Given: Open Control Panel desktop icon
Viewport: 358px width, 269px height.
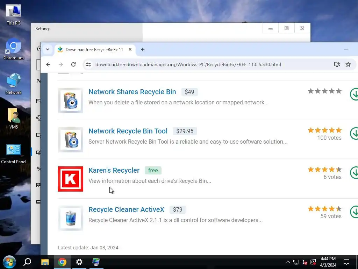Looking at the screenshot, I should (14, 154).
